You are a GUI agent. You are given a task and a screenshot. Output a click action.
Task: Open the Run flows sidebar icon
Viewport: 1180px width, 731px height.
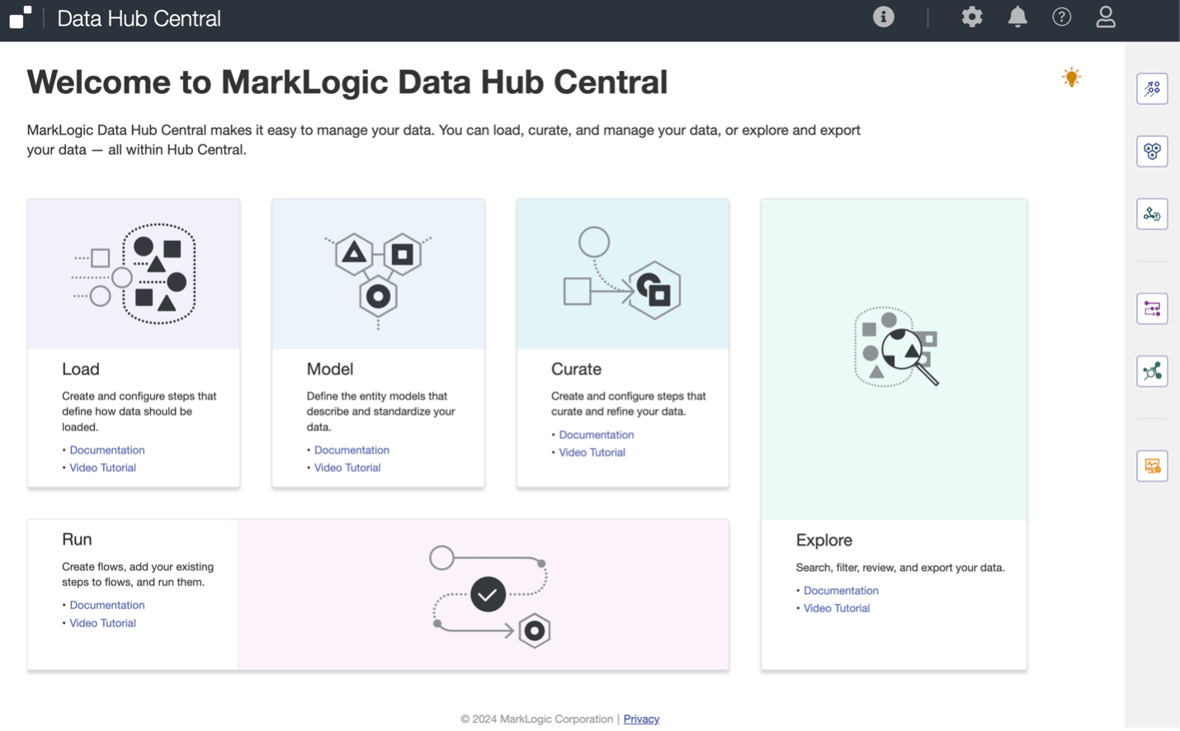[1152, 309]
